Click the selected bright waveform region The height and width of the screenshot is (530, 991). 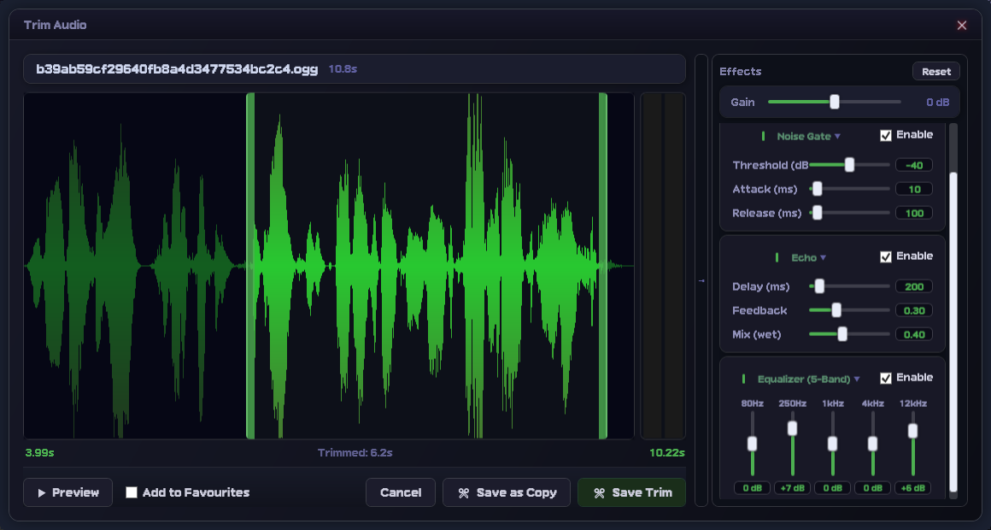426,266
